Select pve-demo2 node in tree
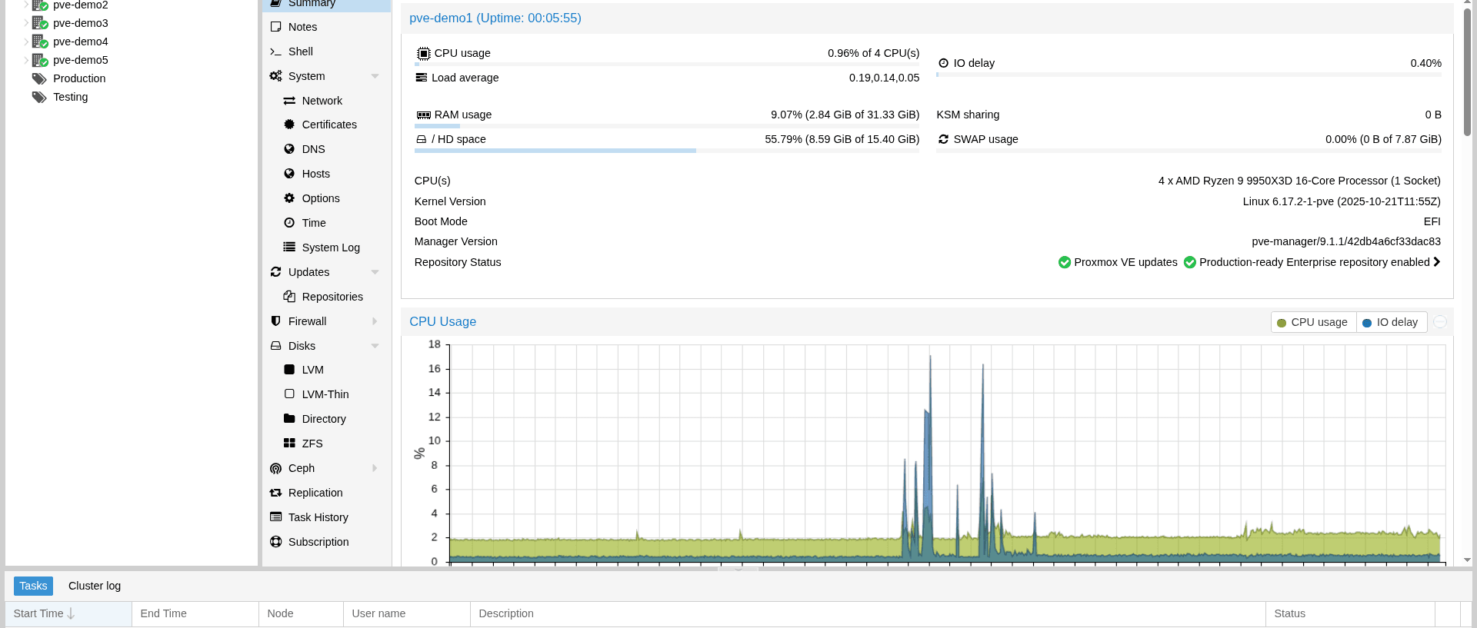Screen dimensions: 1477x628 (x=81, y=5)
